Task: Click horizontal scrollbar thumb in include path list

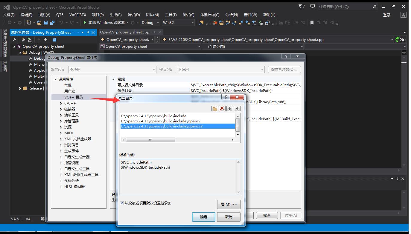Action: (150, 140)
